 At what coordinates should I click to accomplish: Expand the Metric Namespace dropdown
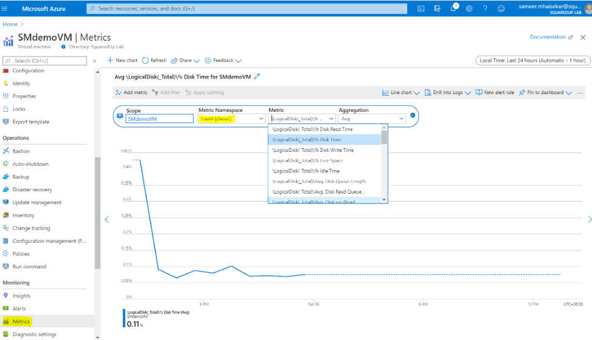pyautogui.click(x=231, y=119)
